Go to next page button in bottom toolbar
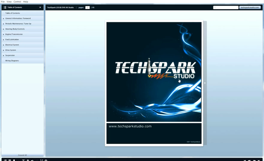 tap(255, 160)
